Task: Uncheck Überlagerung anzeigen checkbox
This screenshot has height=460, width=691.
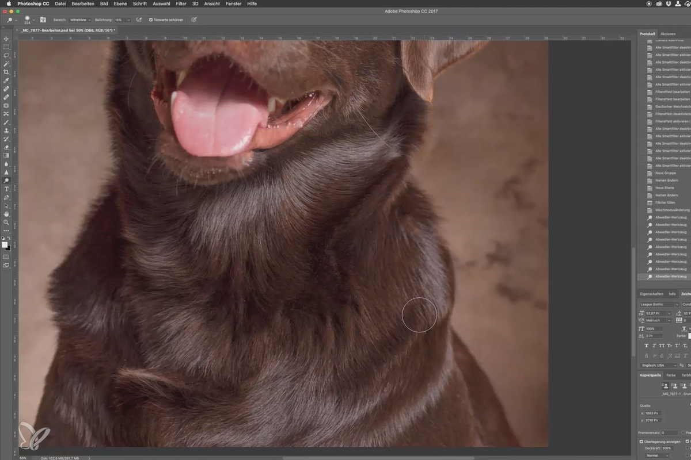Action: pos(642,442)
